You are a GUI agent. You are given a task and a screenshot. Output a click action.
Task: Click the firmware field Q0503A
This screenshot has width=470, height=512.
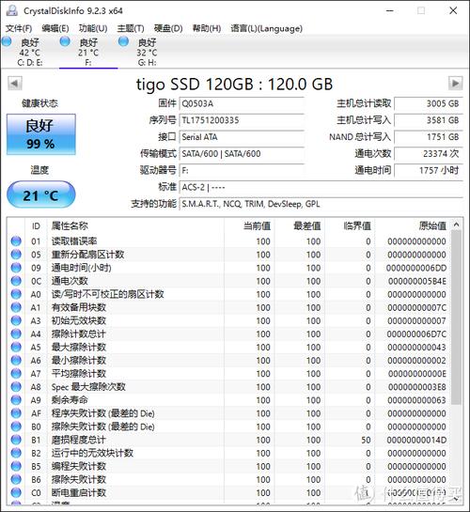242,104
